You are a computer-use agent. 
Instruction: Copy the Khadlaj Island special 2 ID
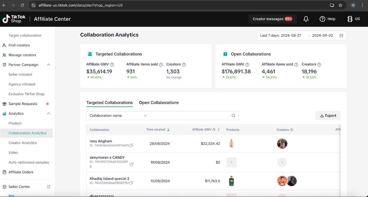pyautogui.click(x=131, y=183)
